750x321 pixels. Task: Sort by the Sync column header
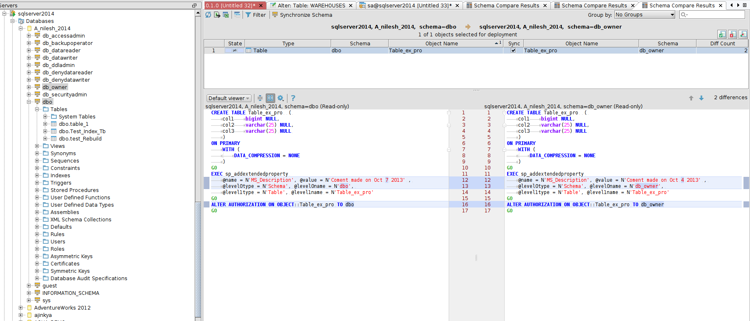[514, 43]
